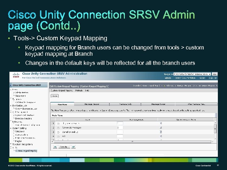The height and width of the screenshot is (170, 227).
Task: Click the key assignment field in row 1
Action: (x=120, y=123)
